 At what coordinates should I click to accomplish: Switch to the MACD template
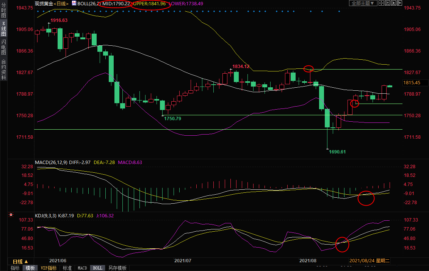82,268
